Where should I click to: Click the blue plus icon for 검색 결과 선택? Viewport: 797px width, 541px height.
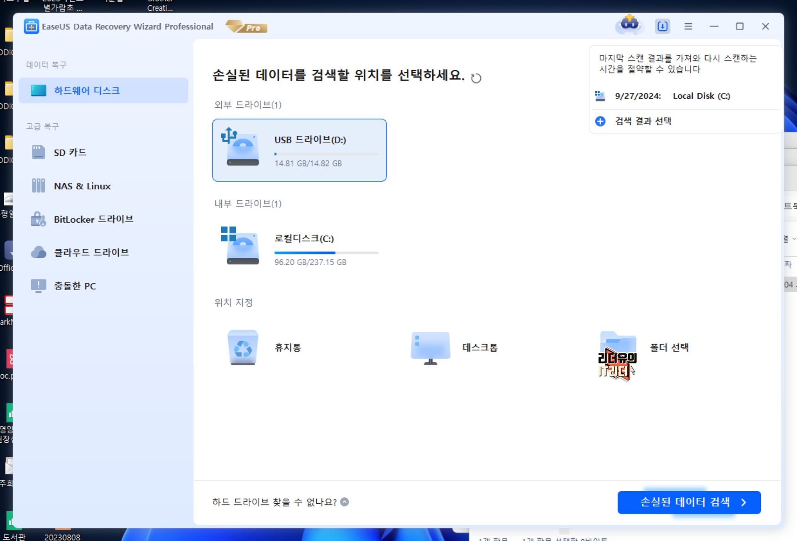[x=600, y=121]
